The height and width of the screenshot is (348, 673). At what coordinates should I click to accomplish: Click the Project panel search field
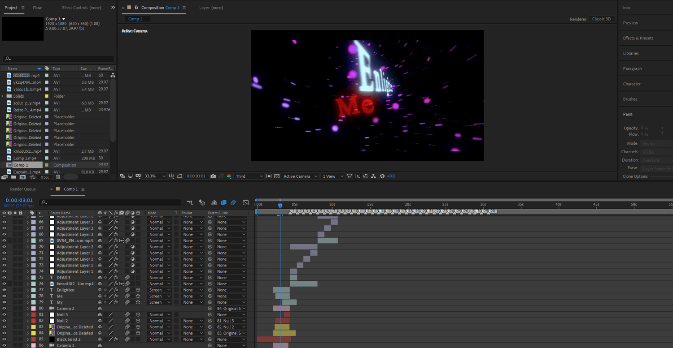pyautogui.click(x=58, y=59)
